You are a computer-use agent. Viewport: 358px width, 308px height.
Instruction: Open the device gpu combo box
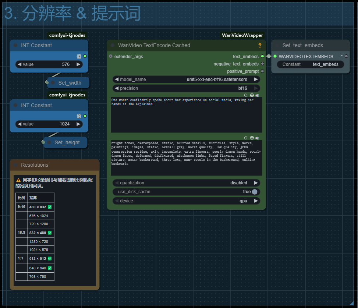point(186,201)
